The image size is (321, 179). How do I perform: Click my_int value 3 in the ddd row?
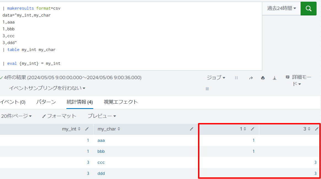point(88,174)
